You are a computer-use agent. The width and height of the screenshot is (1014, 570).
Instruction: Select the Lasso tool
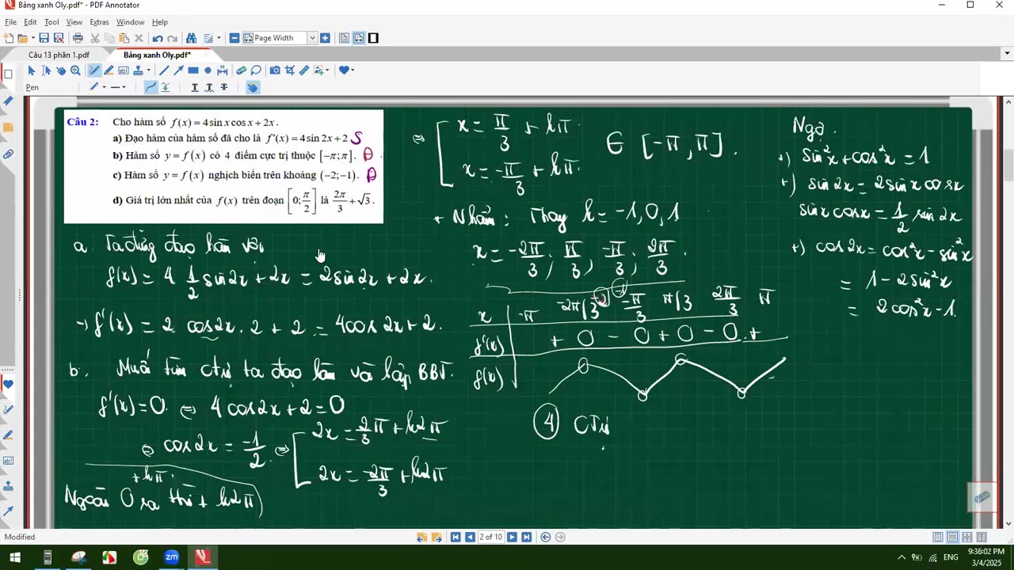coord(255,70)
